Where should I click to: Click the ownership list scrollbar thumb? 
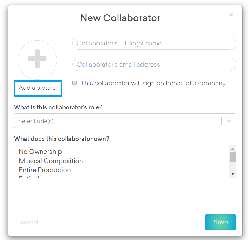pyautogui.click(x=232, y=157)
